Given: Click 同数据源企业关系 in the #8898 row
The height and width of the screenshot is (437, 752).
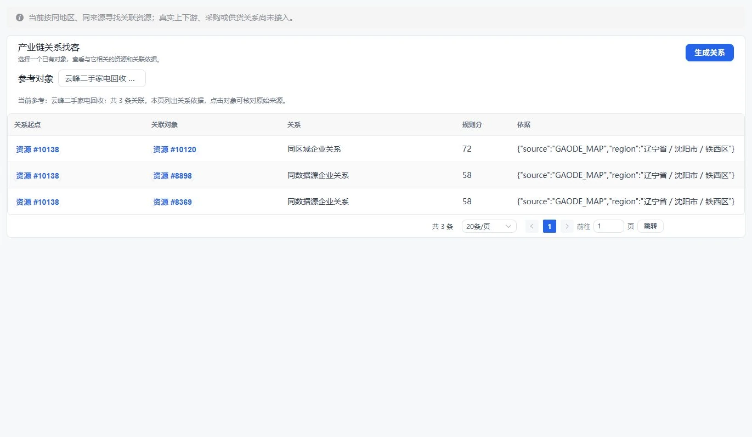Looking at the screenshot, I should [x=318, y=175].
